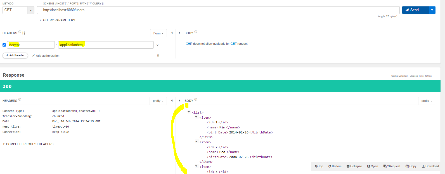Select the Date header value
This screenshot has height=174, width=445.
point(76,121)
